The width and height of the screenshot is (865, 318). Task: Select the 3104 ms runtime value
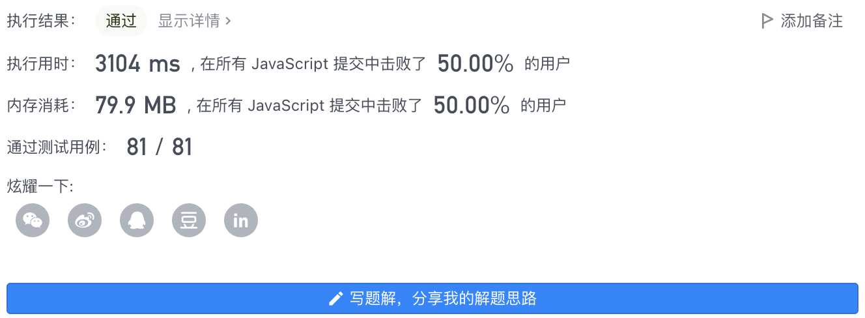pyautogui.click(x=137, y=64)
